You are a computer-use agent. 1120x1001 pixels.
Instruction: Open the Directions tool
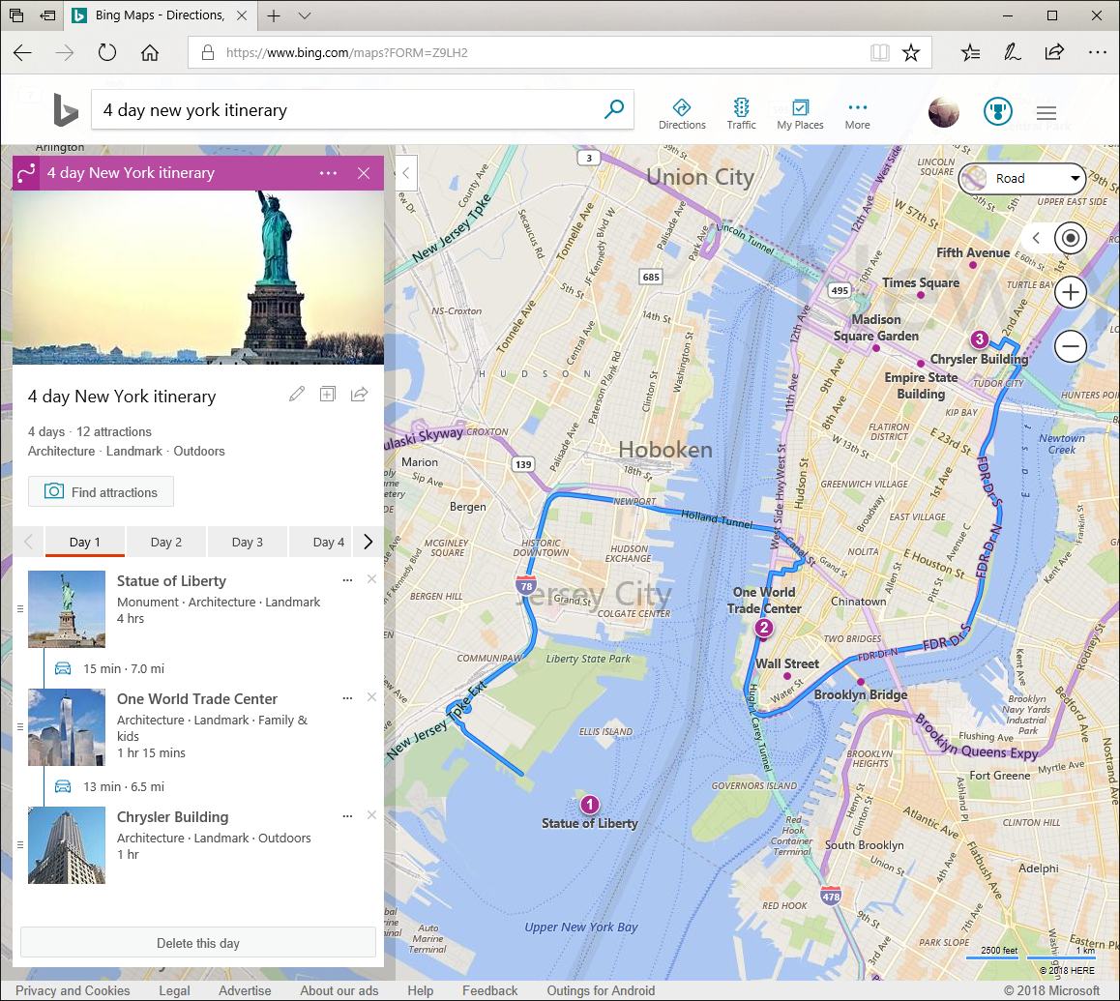coord(682,114)
